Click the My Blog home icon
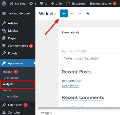This screenshot has width=120, height=115. tap(11, 4)
